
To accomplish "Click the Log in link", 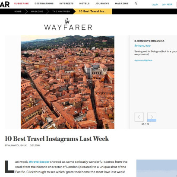I will click(155, 5).
